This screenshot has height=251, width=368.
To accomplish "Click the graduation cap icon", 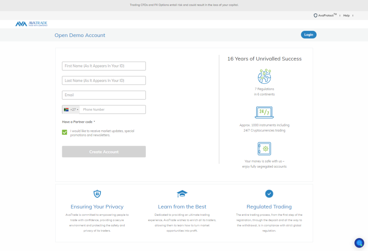I will (x=182, y=194).
